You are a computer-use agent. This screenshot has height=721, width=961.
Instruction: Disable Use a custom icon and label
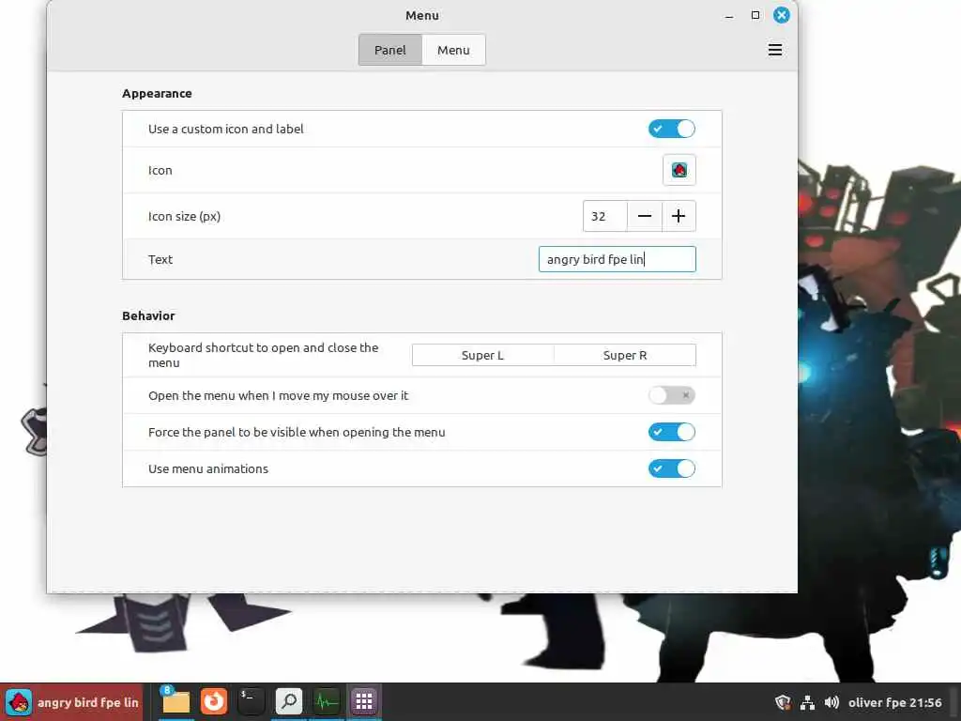(x=672, y=129)
